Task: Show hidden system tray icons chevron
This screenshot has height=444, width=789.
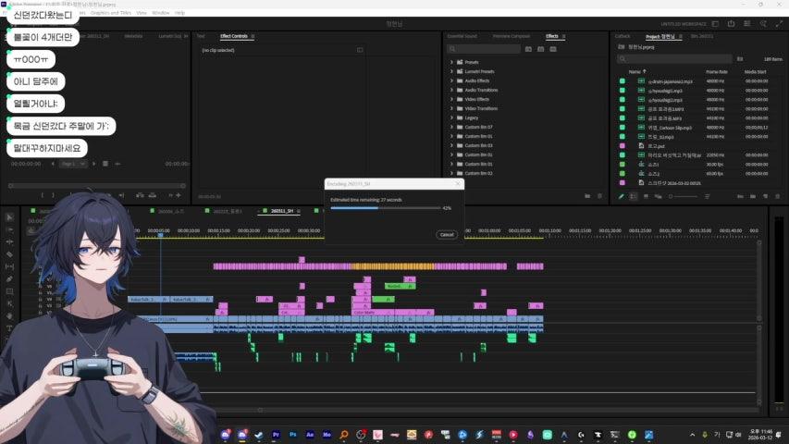Action: 692,435
